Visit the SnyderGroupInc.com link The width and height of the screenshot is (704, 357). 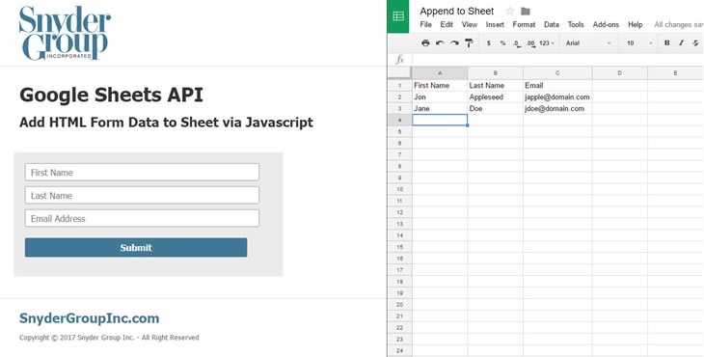coord(89,318)
